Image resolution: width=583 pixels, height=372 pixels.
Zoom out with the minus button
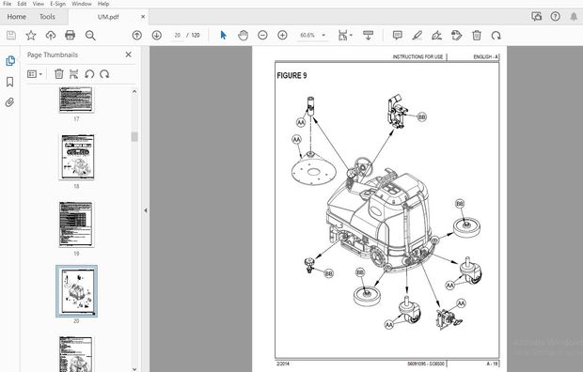click(x=262, y=36)
